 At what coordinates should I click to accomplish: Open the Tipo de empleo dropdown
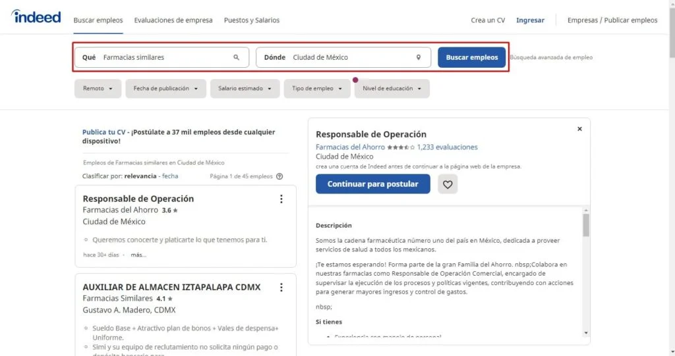click(x=317, y=89)
